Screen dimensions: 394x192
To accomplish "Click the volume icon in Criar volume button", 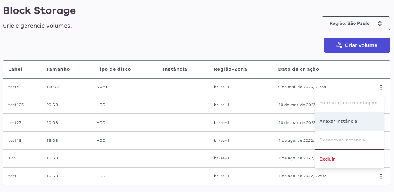I will (x=339, y=45).
